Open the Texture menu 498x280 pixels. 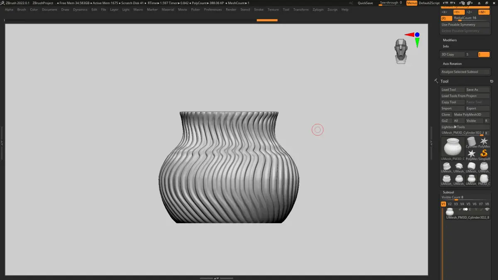(x=273, y=10)
